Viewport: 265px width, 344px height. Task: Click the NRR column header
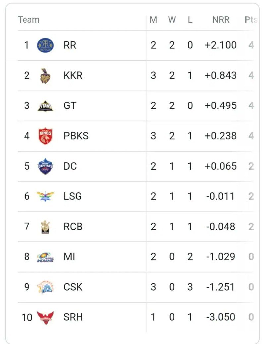(221, 20)
